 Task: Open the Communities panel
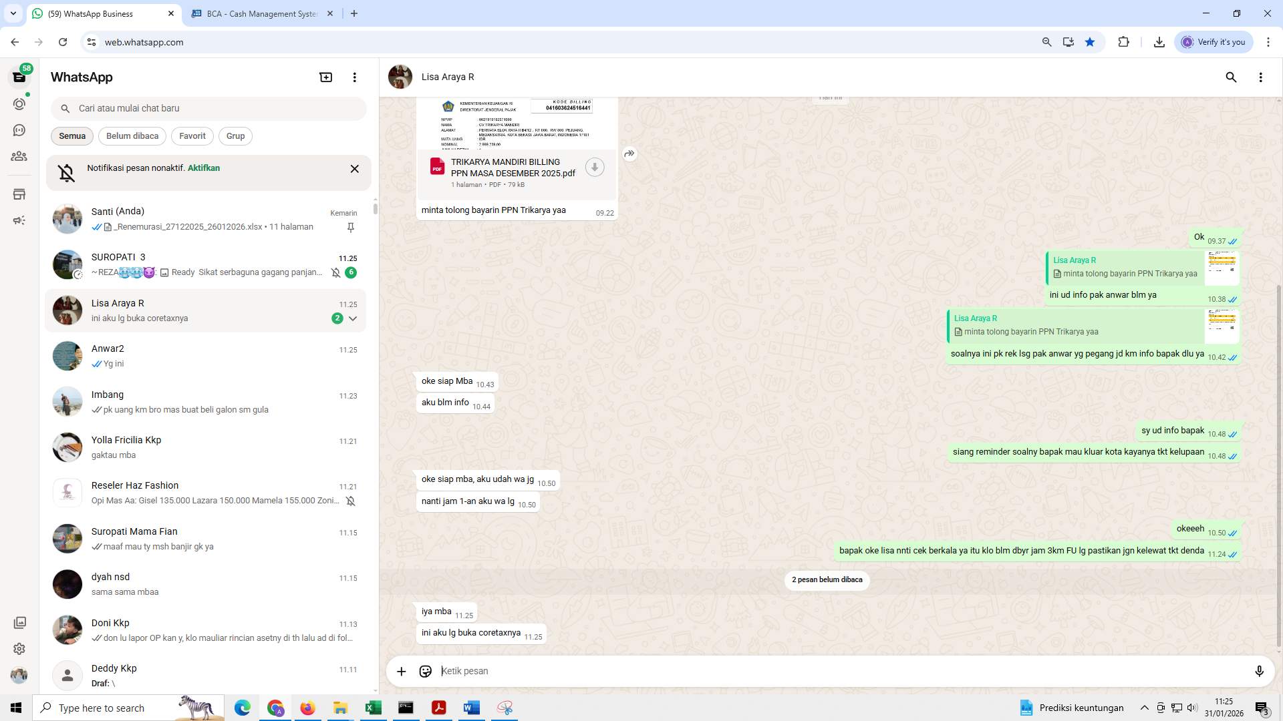pyautogui.click(x=19, y=156)
